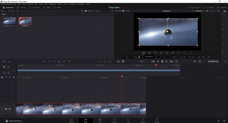Click the Source Overwrite edit icon
Screen dimensions: 228x123
coord(69,61)
